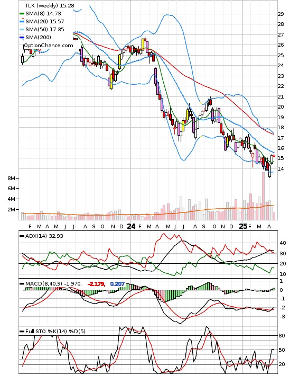299x374 pixels.
Task: Select the bold 24 year marker on time axis
Action: pos(132,226)
